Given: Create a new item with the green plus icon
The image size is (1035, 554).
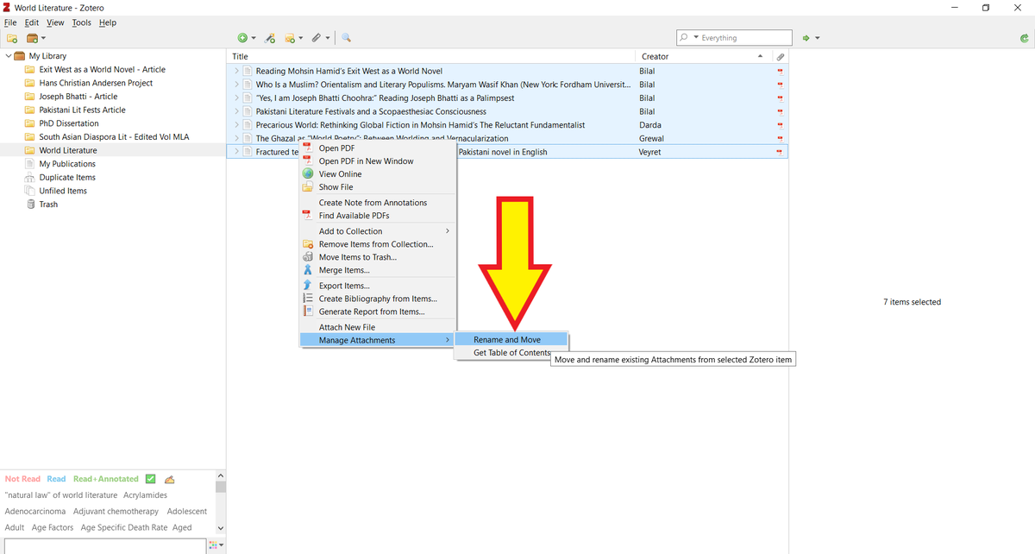Looking at the screenshot, I should [x=242, y=38].
